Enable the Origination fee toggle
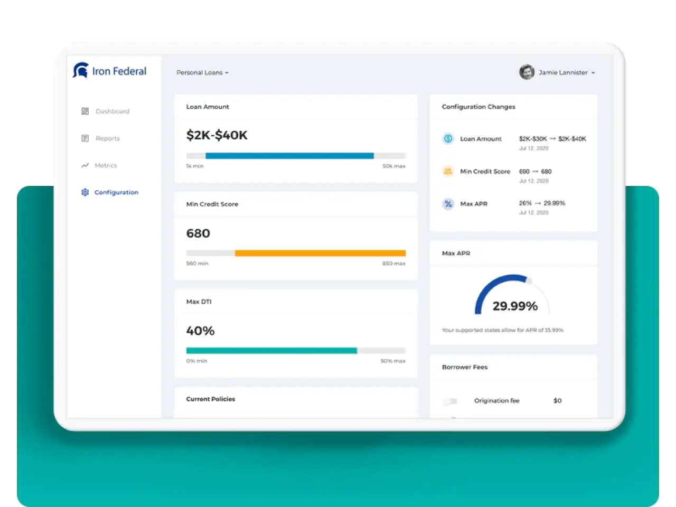Screen dimensions: 676x507 [450, 401]
